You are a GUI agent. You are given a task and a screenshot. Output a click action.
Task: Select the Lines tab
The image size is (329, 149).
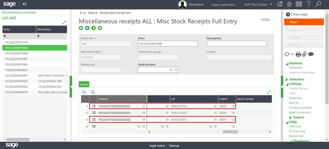(x=84, y=84)
